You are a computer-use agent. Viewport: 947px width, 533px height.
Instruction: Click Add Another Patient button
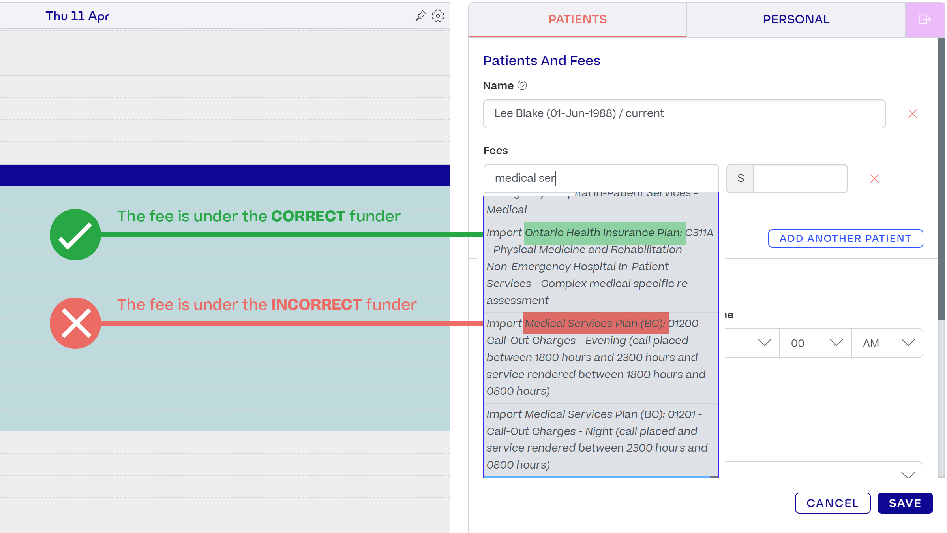(x=845, y=238)
